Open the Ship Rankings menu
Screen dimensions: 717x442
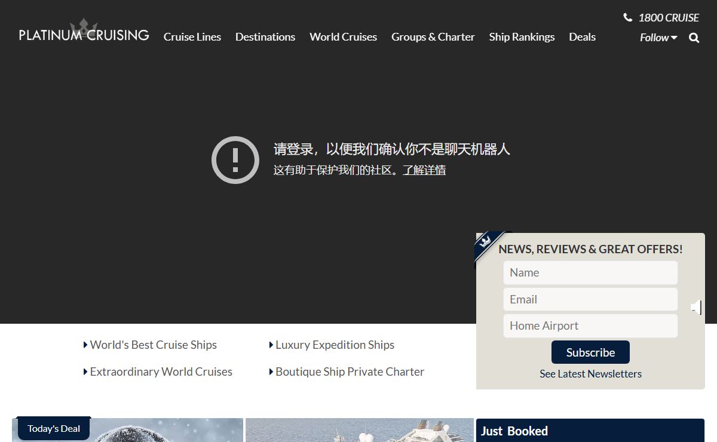click(522, 37)
